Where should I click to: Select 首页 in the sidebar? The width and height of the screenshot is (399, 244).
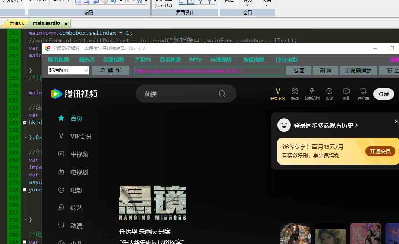76,118
